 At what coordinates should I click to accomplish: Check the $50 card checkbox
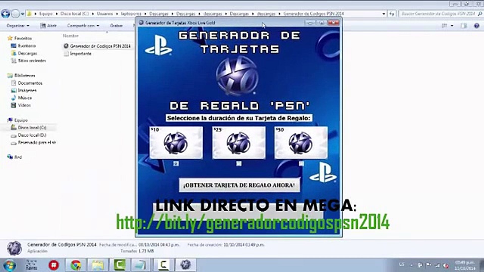pyautogui.click(x=301, y=164)
